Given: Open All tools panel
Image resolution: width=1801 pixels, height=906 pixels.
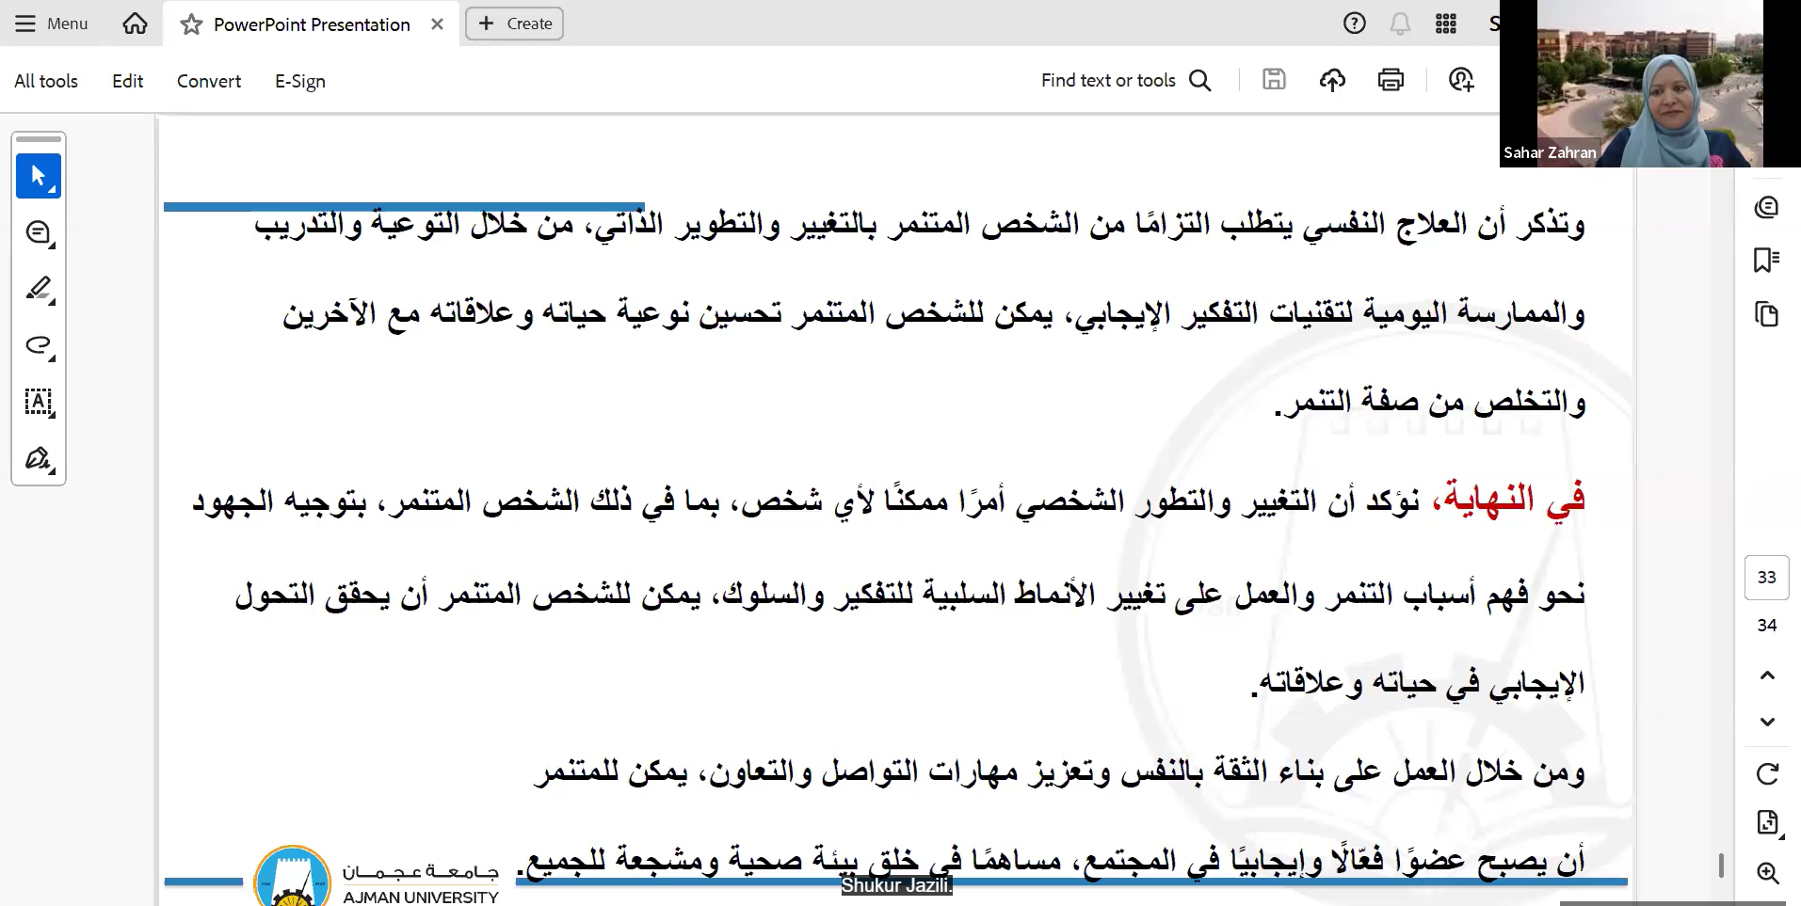Looking at the screenshot, I should point(46,81).
